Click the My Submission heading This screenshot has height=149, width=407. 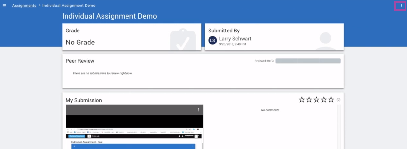click(x=84, y=100)
